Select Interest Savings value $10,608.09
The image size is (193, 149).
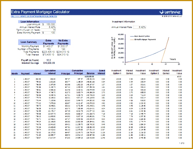click(49, 63)
